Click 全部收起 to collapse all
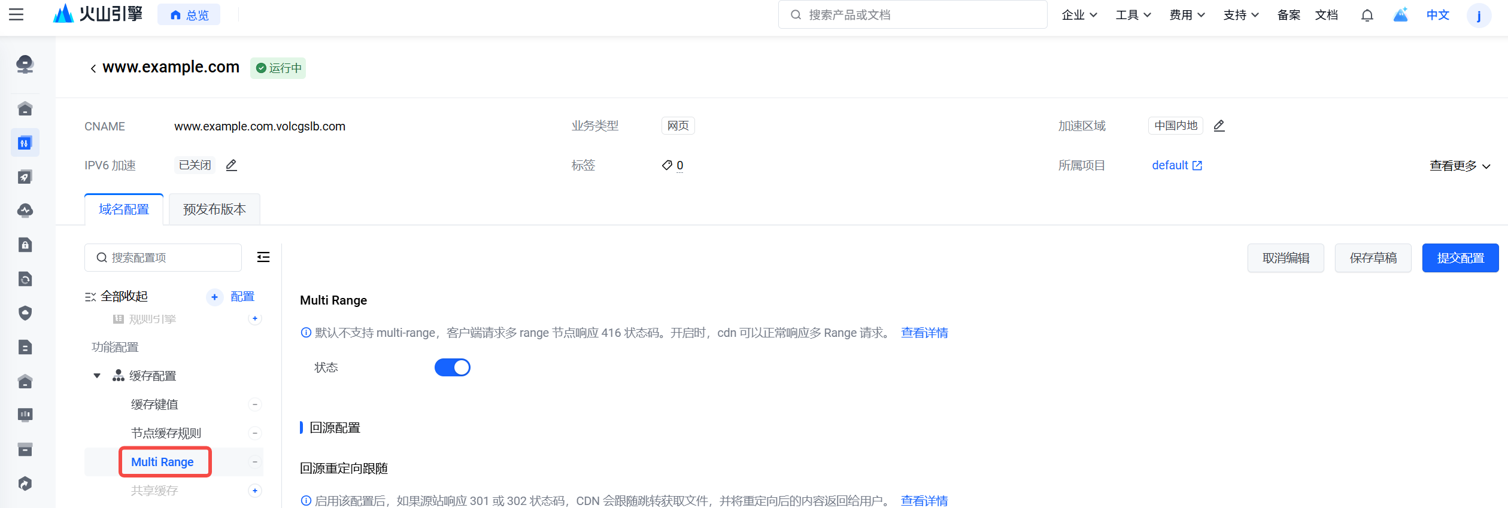This screenshot has height=508, width=1508. pos(116,296)
